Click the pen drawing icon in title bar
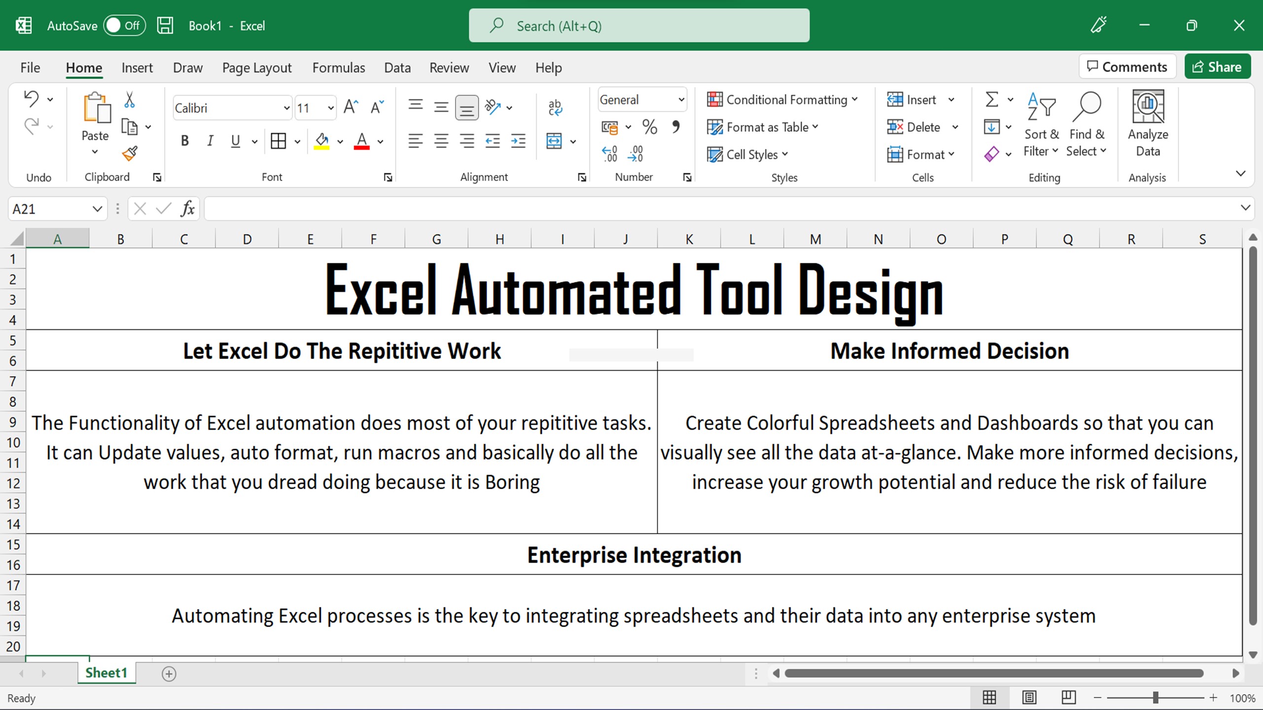The width and height of the screenshot is (1263, 710). pyautogui.click(x=1099, y=25)
